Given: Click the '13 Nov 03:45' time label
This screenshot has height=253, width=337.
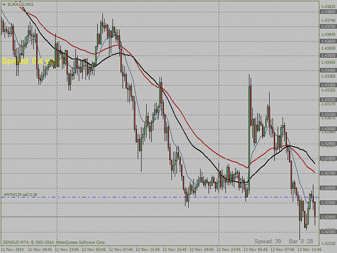Looking at the screenshot, I should [x=256, y=250].
